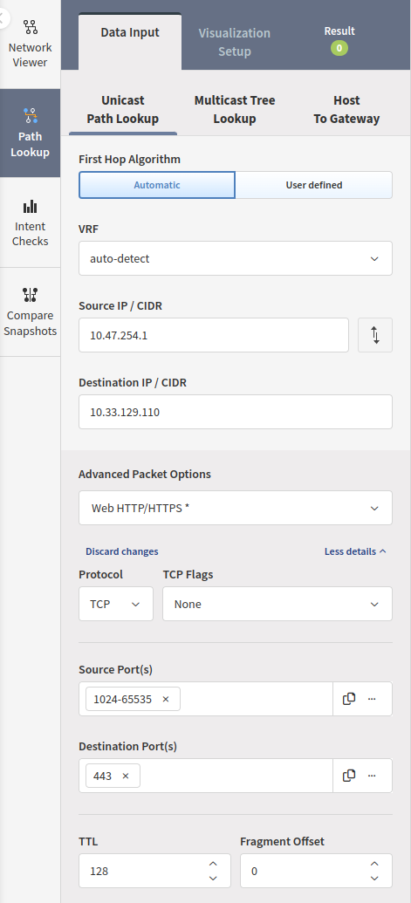Open Intent Checks from the sidebar
Viewport: 411px width, 903px height.
30,222
